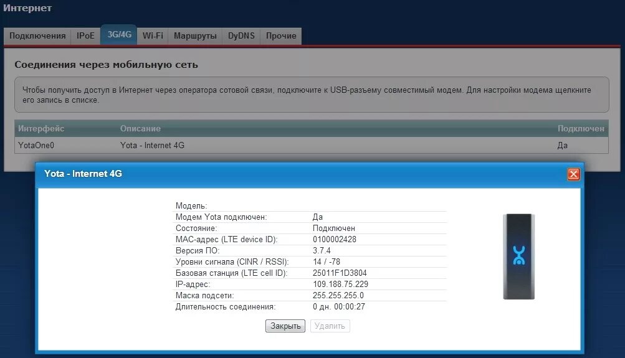Image resolution: width=625 pixels, height=358 pixels.
Task: Open the Подключения tab
Action: [37, 36]
